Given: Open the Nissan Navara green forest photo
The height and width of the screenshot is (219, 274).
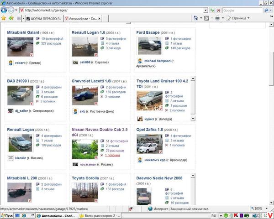Looking at the screenshot, I should pyautogui.click(x=85, y=149).
